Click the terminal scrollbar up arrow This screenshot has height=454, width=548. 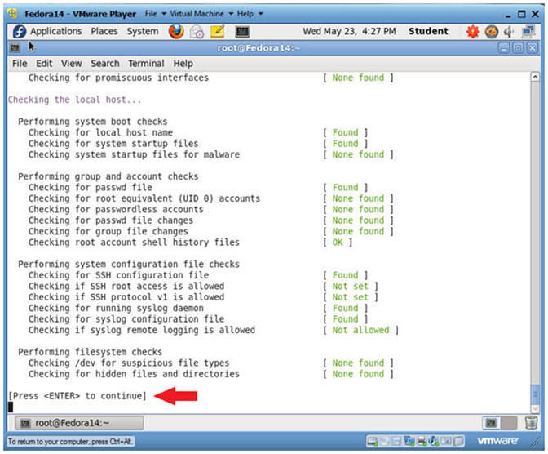pos(535,77)
